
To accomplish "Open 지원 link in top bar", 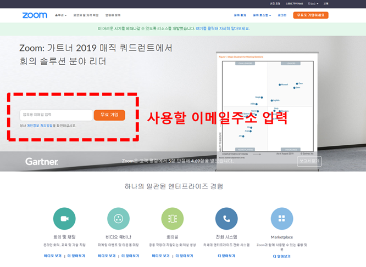I will 326,3.
